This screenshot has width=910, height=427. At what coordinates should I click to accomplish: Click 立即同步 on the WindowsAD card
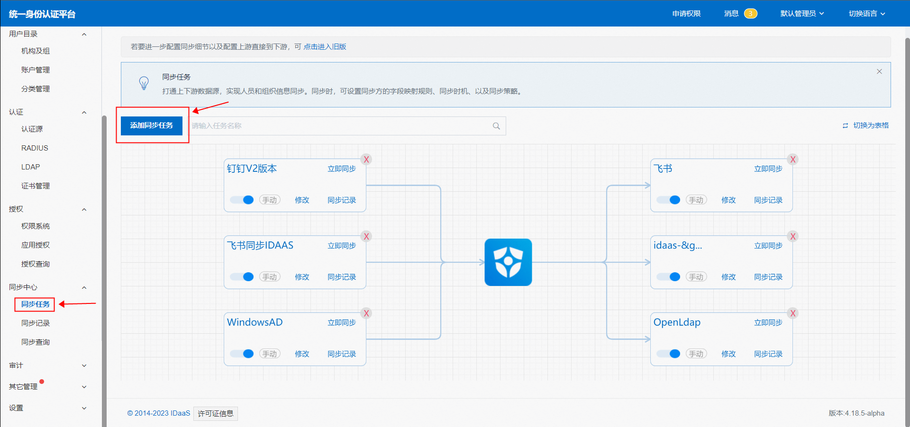pos(342,322)
